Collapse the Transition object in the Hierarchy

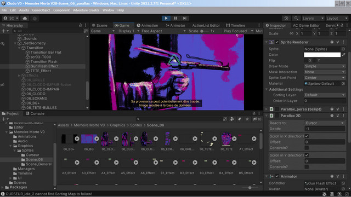[x=19, y=48]
